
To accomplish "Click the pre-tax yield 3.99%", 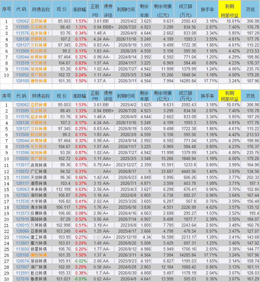I will [234, 165].
